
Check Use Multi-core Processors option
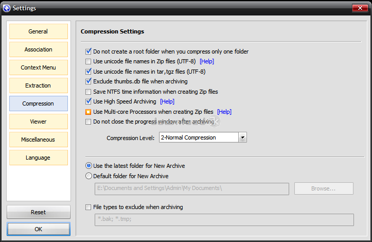(x=88, y=112)
